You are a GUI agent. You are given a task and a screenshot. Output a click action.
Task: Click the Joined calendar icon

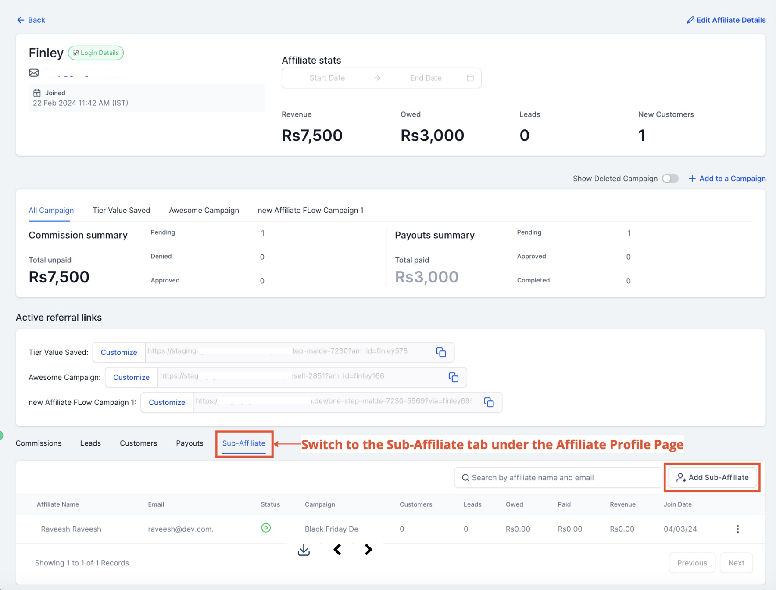click(x=37, y=93)
